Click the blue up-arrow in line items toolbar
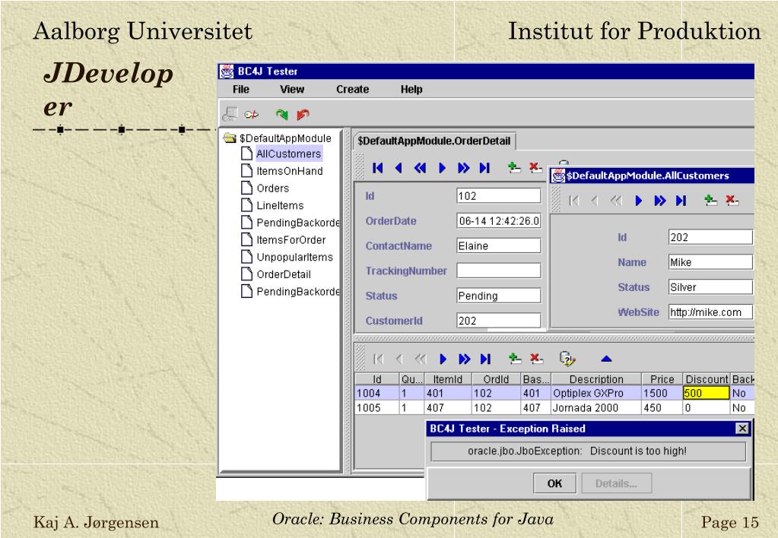The image size is (778, 538). [606, 359]
